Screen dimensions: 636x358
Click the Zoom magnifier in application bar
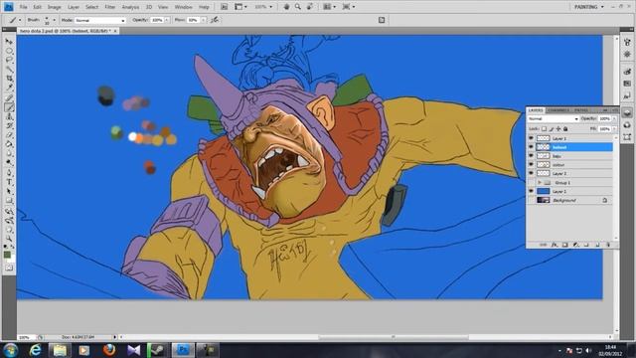pos(298,7)
